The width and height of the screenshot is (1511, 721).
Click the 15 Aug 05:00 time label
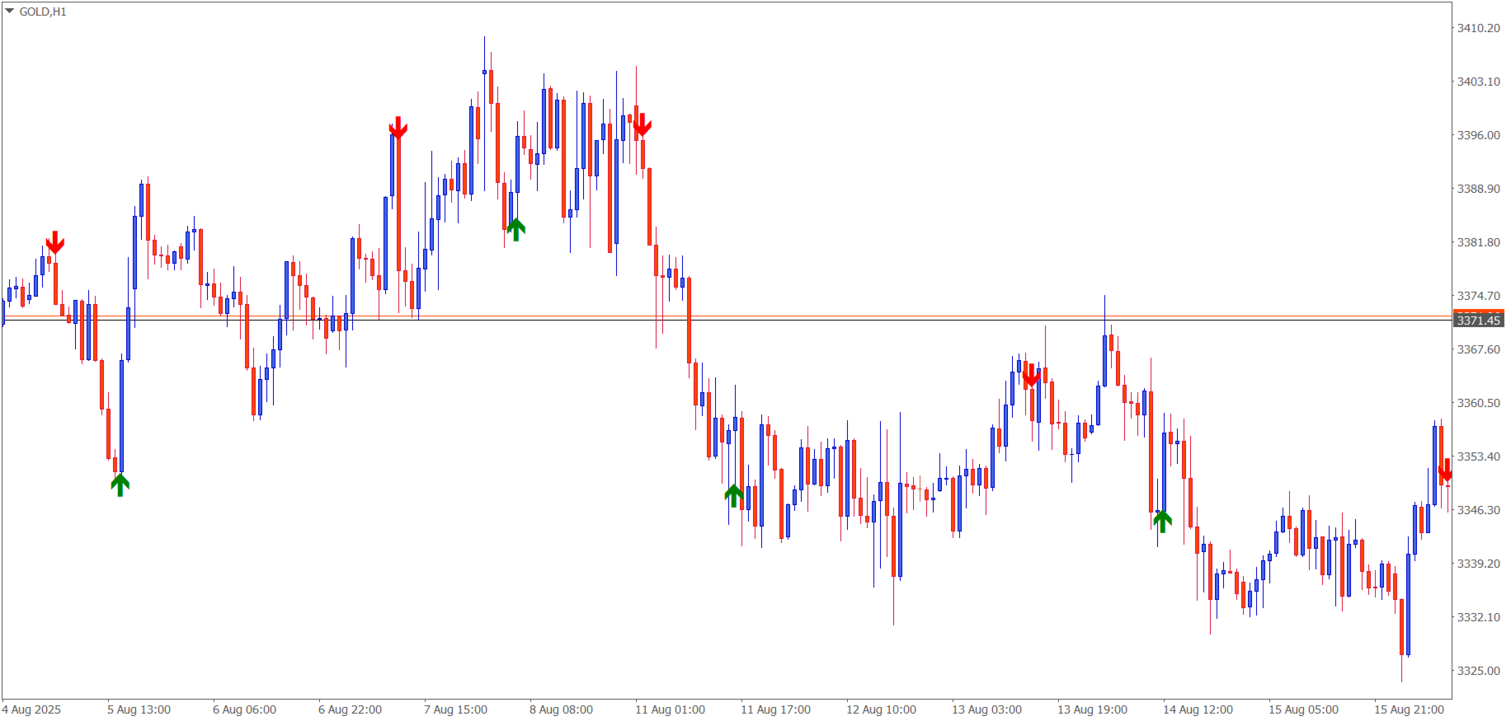click(x=1303, y=709)
